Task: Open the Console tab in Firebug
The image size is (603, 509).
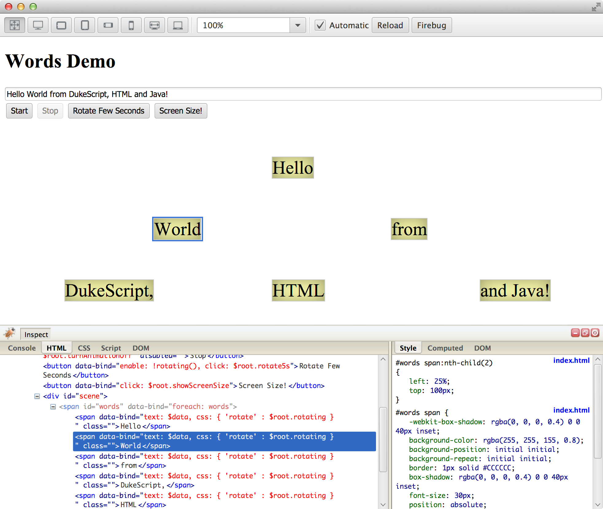Action: click(x=22, y=348)
